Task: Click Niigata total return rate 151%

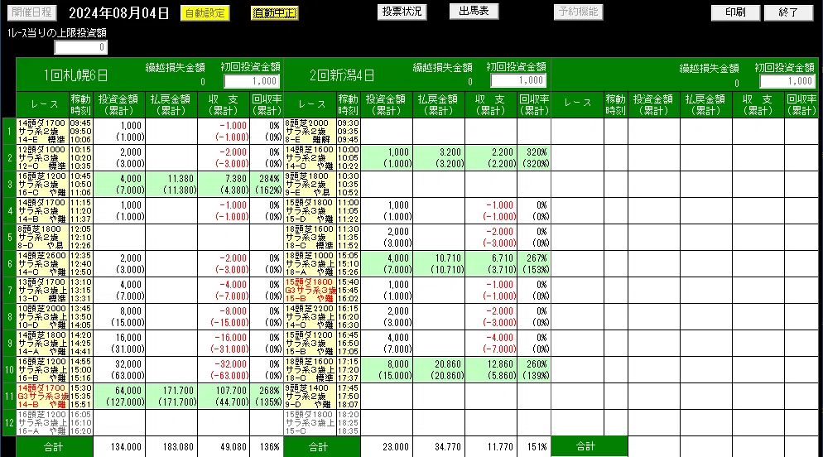Action: (x=534, y=447)
